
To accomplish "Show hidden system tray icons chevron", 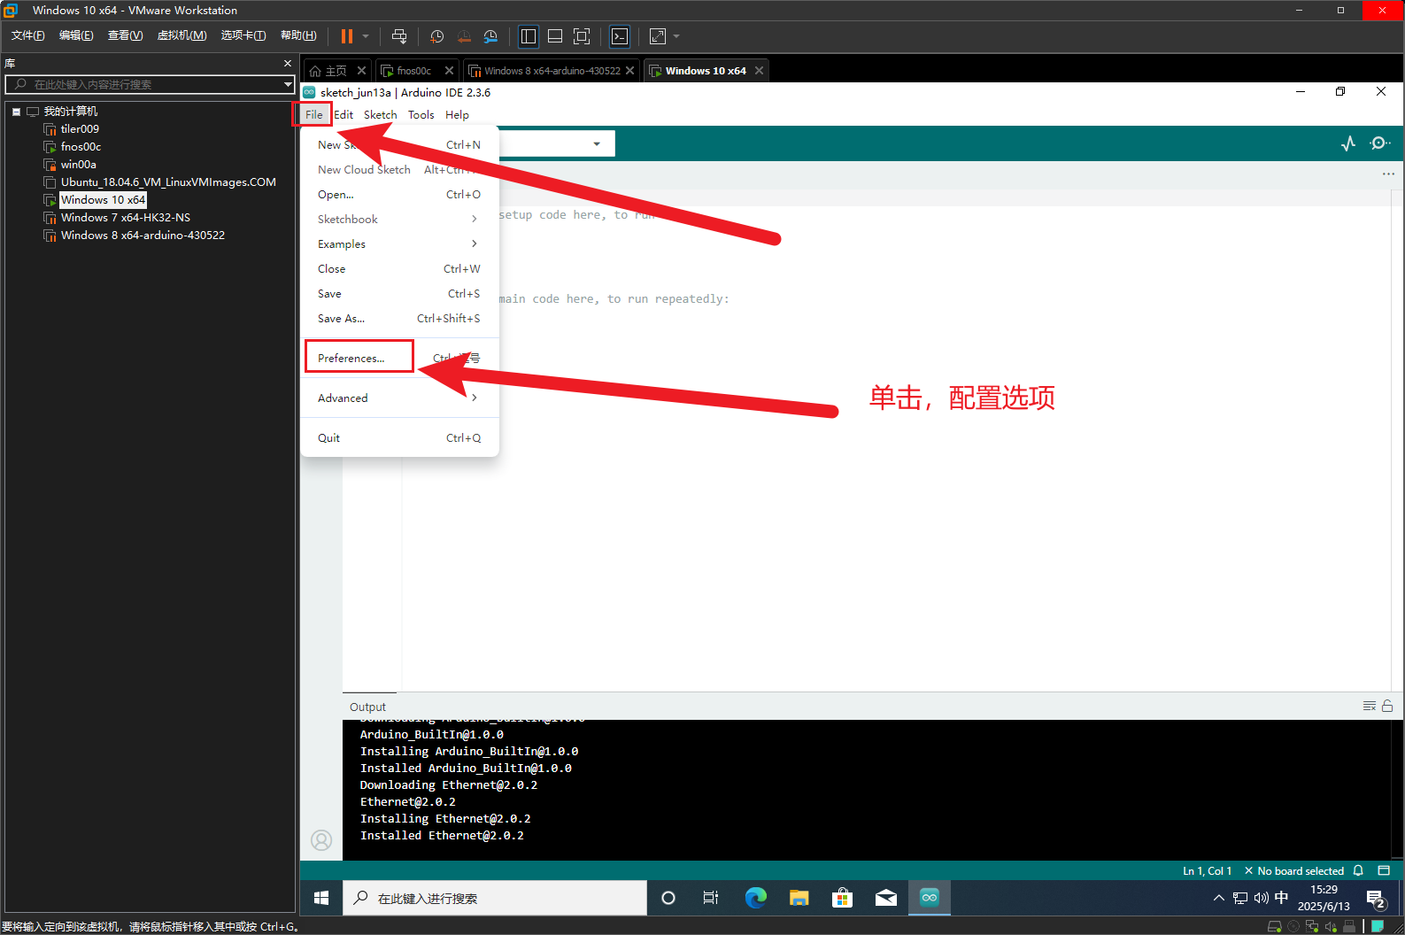I will click(x=1219, y=898).
